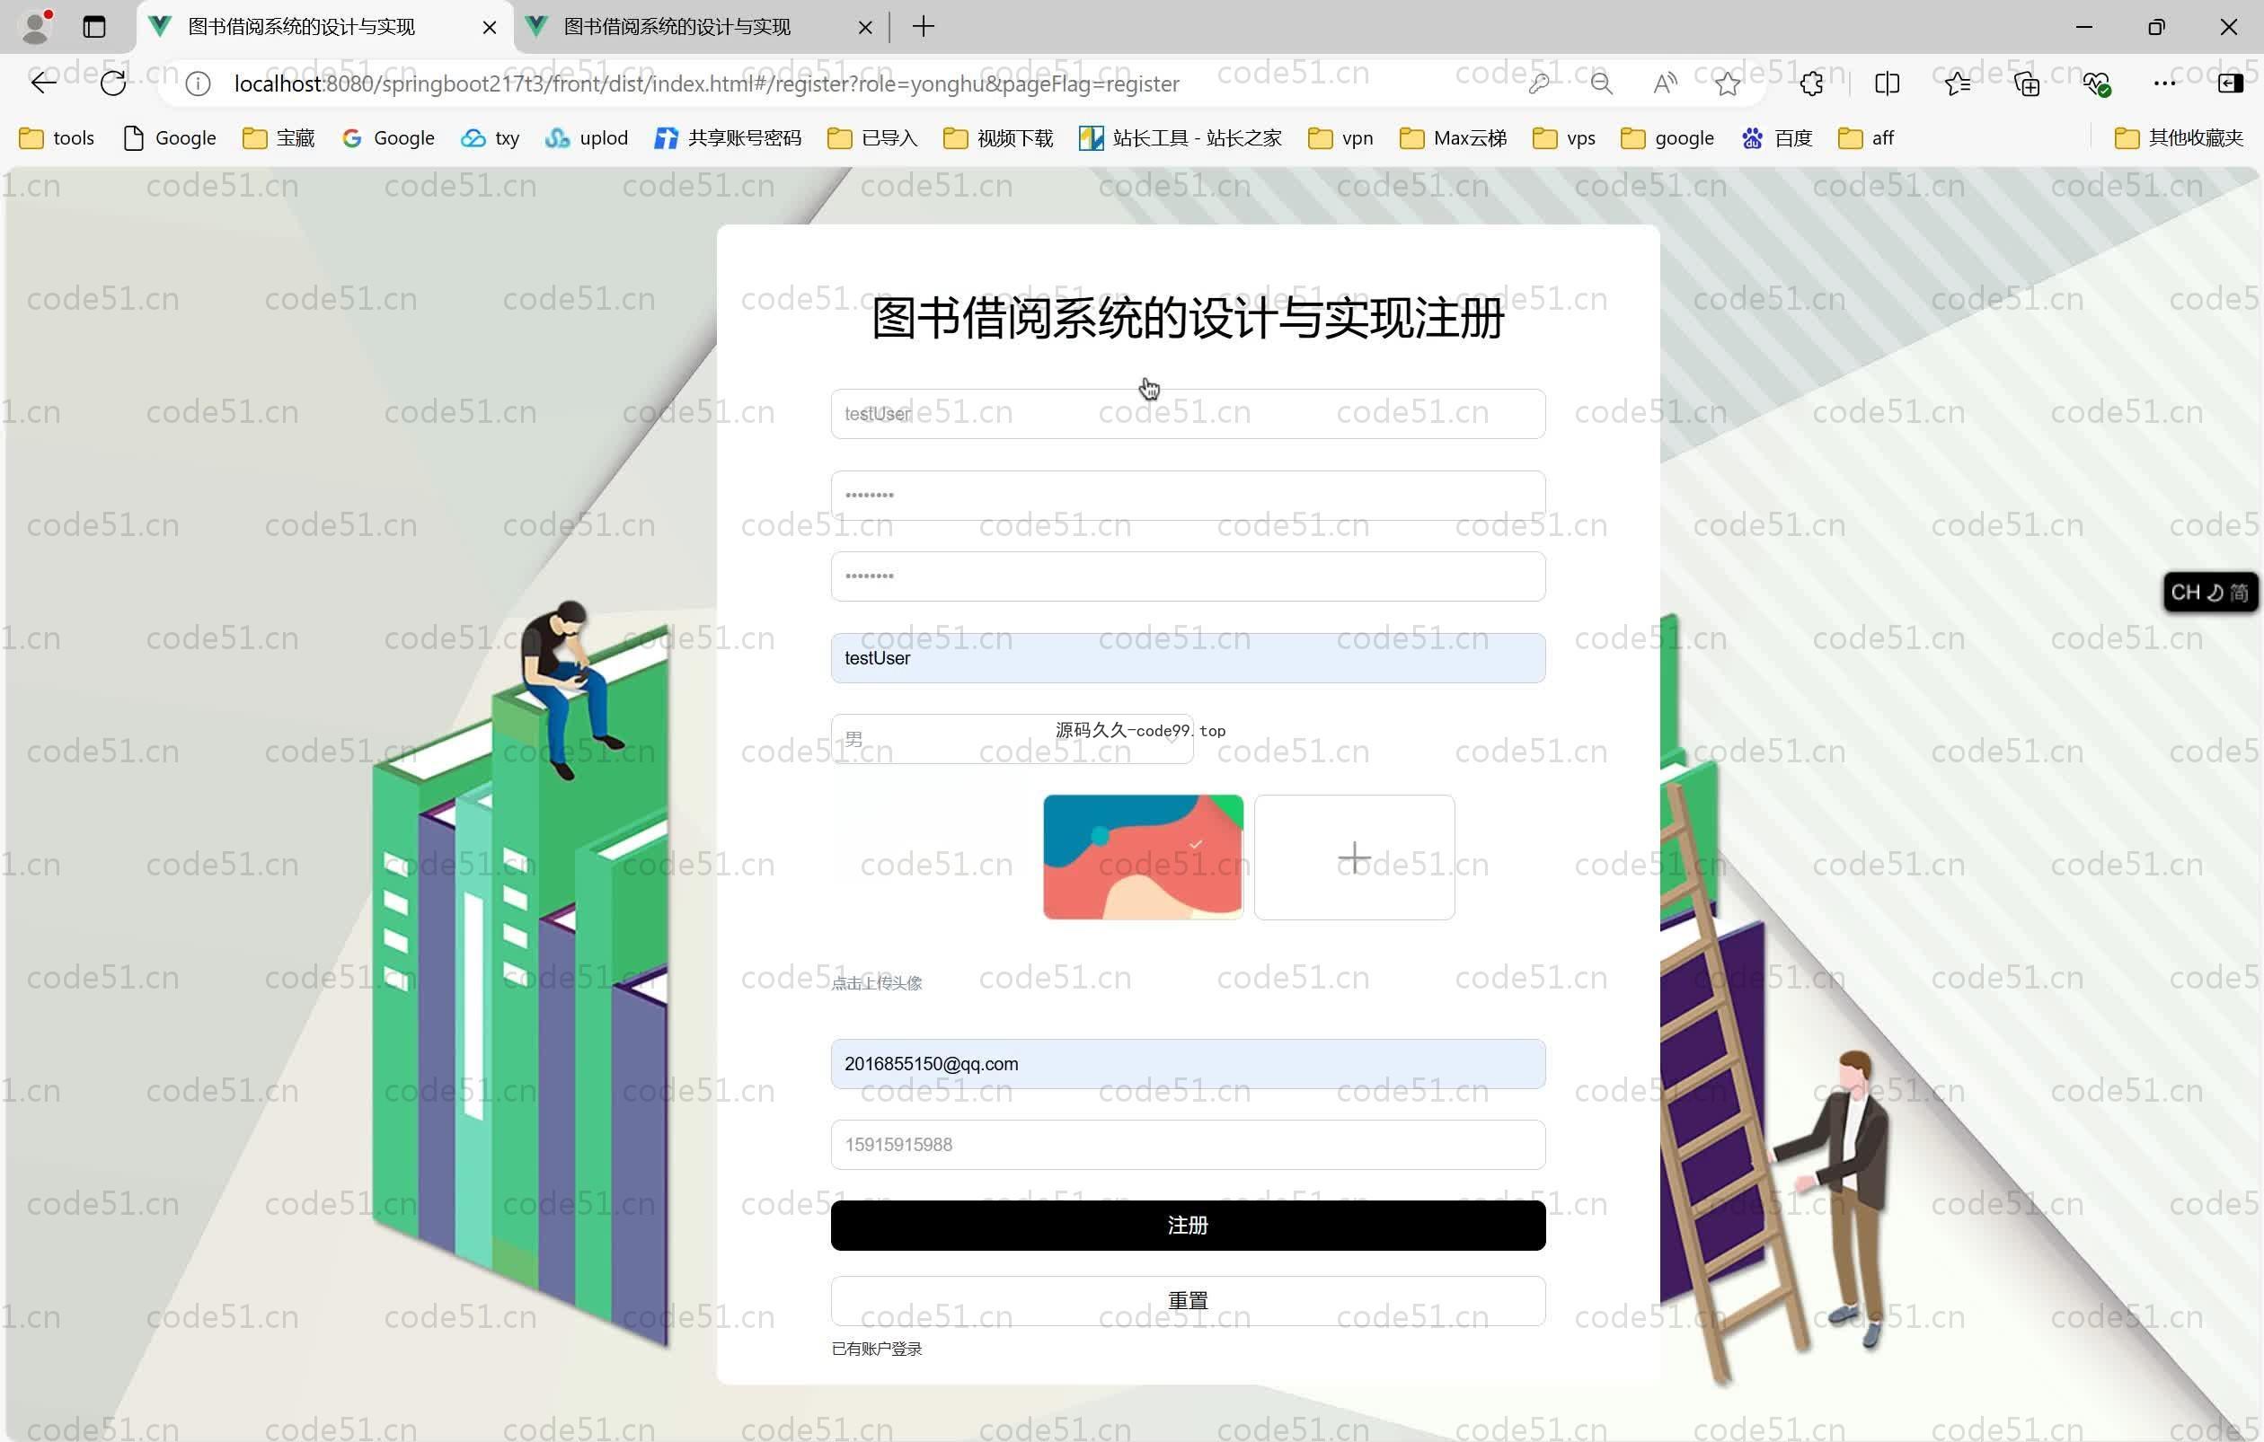The height and width of the screenshot is (1442, 2264).
Task: Open the zoom magnifier icon in address bar
Action: click(x=1601, y=84)
